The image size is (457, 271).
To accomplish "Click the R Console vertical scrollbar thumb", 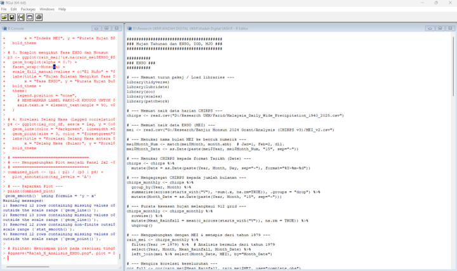I will click(119, 256).
